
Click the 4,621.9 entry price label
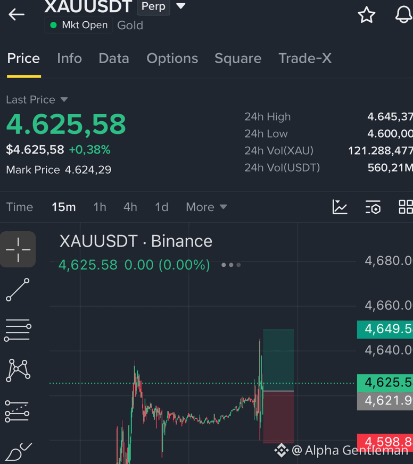pyautogui.click(x=385, y=401)
